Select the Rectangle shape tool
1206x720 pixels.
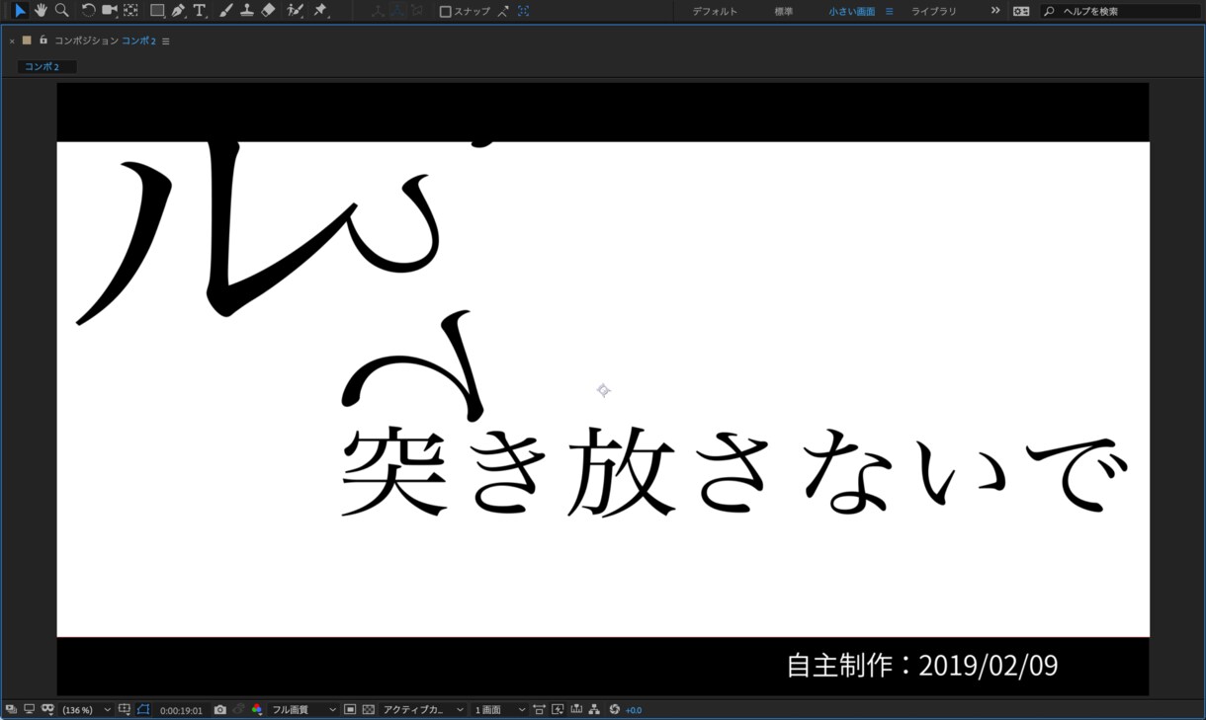156,11
